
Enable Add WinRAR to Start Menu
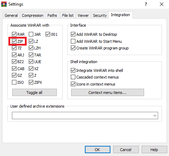tap(73, 41)
